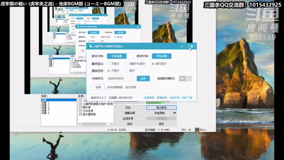Click the 交流群: 301027727 text
The image size is (284, 160).
[x=121, y=97]
